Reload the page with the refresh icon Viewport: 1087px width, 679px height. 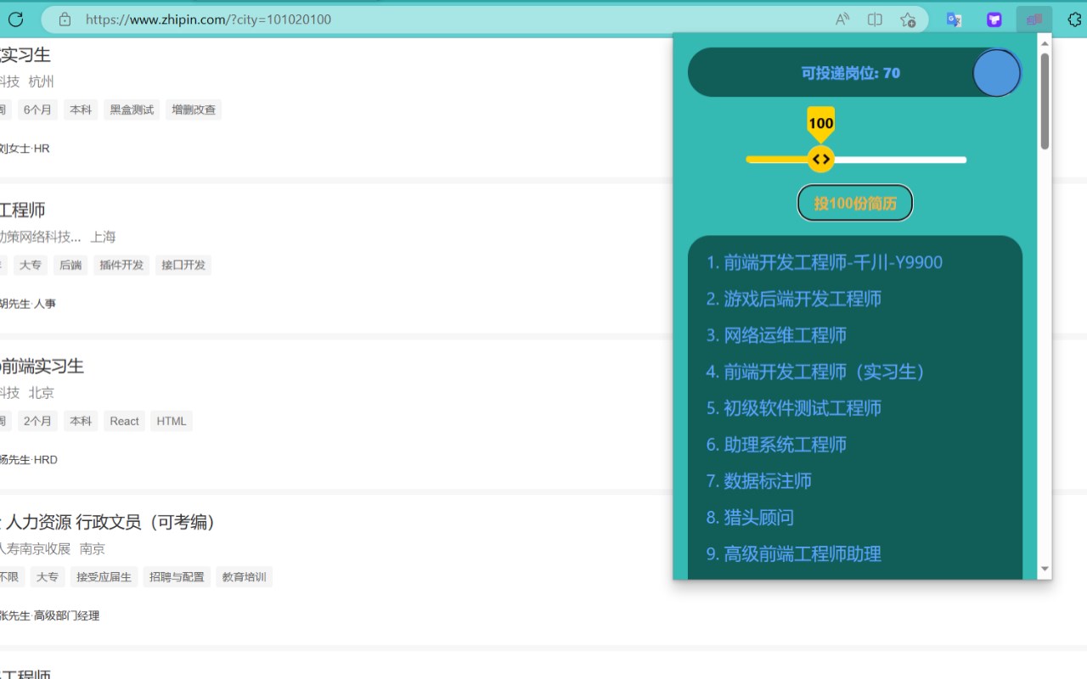point(15,20)
